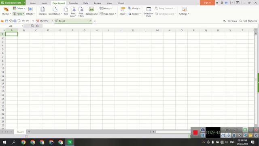Viewport: 259px width, 146px height.
Task: Open the Data ribbon tab
Action: pyautogui.click(x=85, y=3)
